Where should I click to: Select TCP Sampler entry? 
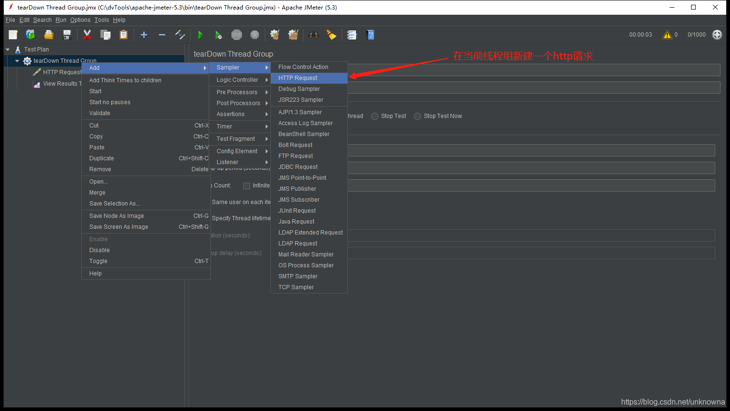tap(309, 287)
